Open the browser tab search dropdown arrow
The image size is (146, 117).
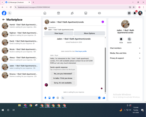(2, 2)
